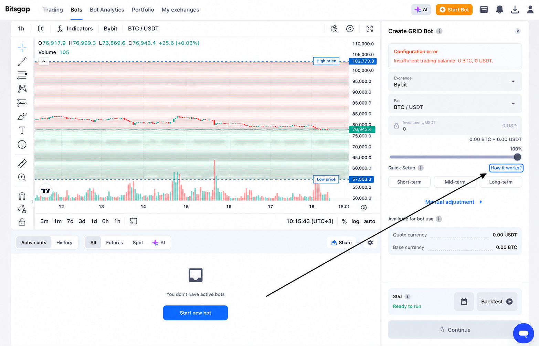Click the TradingView logo
The width and height of the screenshot is (539, 346).
pos(45,191)
